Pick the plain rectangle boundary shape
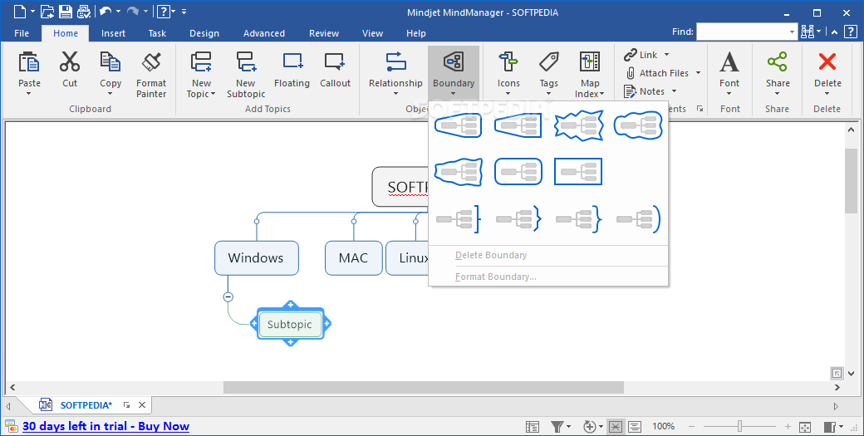 tap(578, 171)
